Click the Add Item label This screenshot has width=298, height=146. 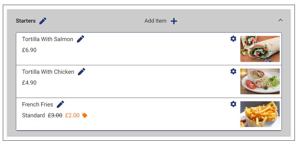click(155, 21)
